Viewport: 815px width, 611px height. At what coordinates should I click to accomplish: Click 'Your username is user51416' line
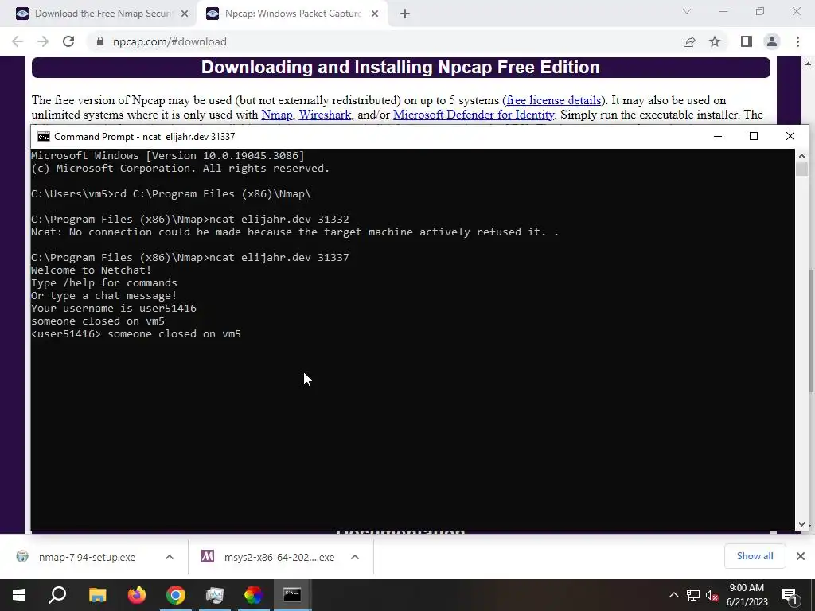113,309
